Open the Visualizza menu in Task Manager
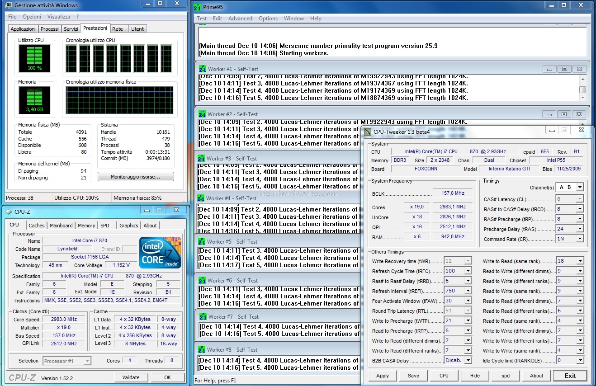Viewport: 596px width, 386px height. point(59,17)
